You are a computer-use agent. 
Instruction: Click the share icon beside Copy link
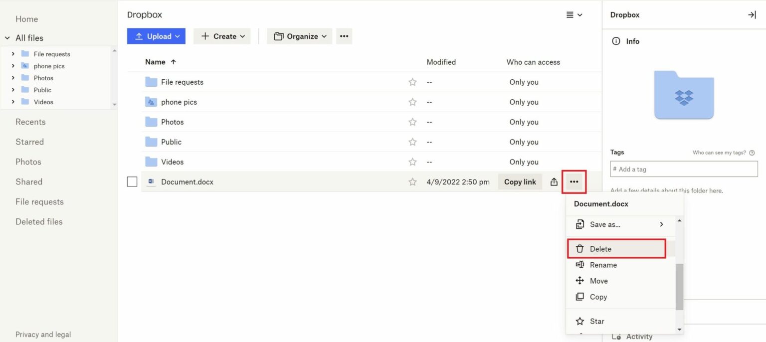(554, 181)
